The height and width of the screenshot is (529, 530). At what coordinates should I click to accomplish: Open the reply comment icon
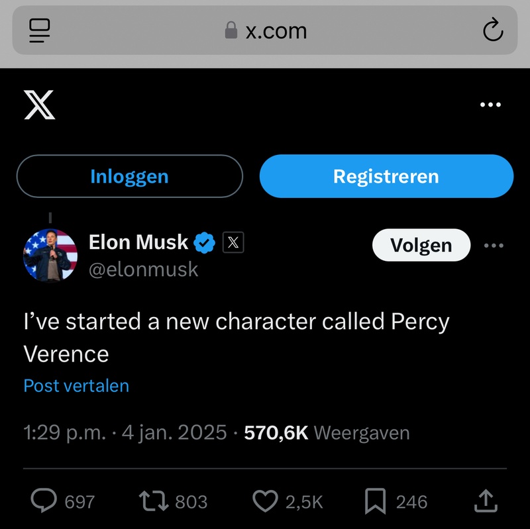44,501
